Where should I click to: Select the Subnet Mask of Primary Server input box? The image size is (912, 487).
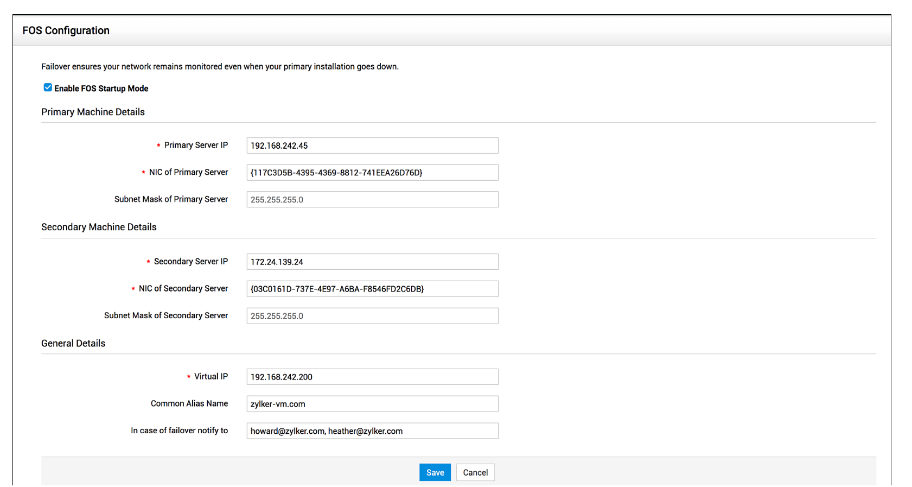click(372, 200)
